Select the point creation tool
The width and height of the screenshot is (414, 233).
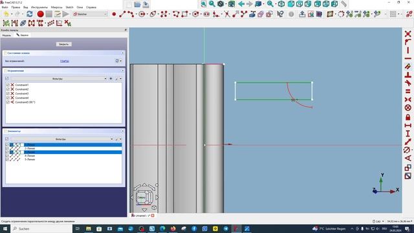pyautogui.click(x=114, y=14)
